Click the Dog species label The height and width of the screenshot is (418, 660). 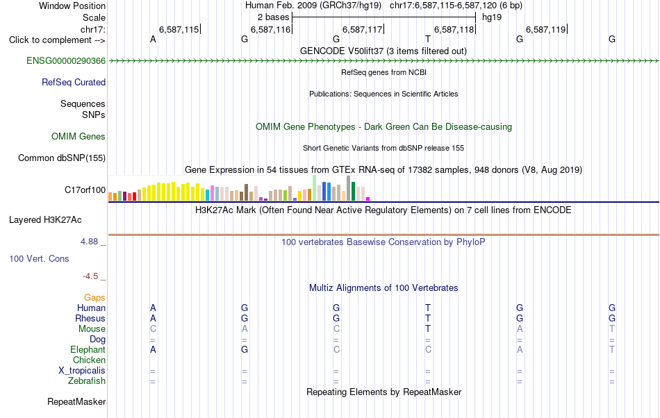[97, 340]
